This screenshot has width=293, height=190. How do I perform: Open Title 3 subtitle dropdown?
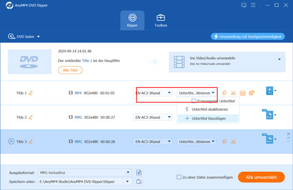(x=196, y=142)
